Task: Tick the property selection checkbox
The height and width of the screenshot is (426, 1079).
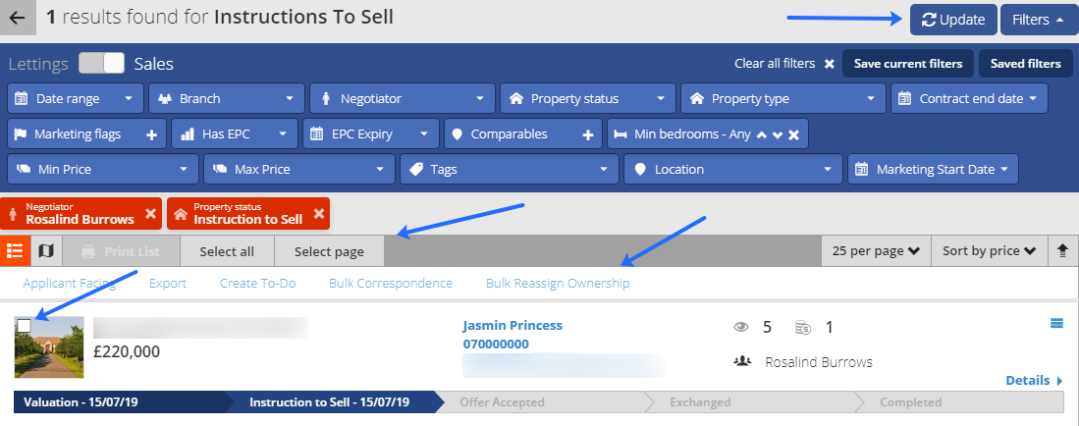Action: point(25,326)
